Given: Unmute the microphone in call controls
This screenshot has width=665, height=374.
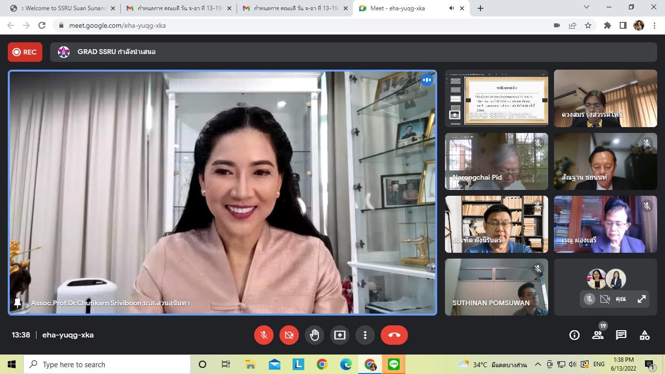Looking at the screenshot, I should [264, 335].
